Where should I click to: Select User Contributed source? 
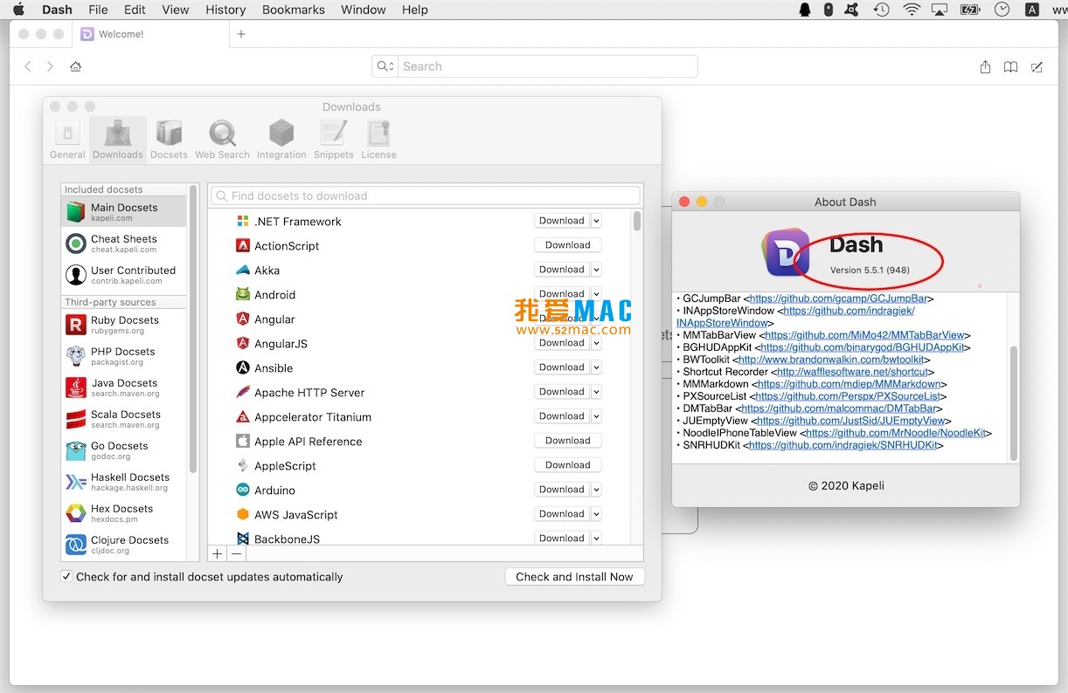coord(123,275)
